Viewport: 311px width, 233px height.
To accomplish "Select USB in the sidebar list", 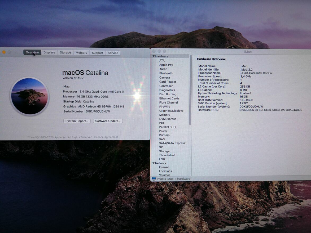I will pos(162,159).
